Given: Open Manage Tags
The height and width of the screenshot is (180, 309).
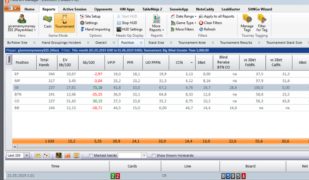Looking at the screenshot, I should coord(247,23).
